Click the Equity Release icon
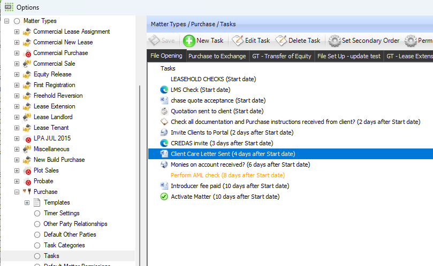433x266 pixels. point(27,75)
